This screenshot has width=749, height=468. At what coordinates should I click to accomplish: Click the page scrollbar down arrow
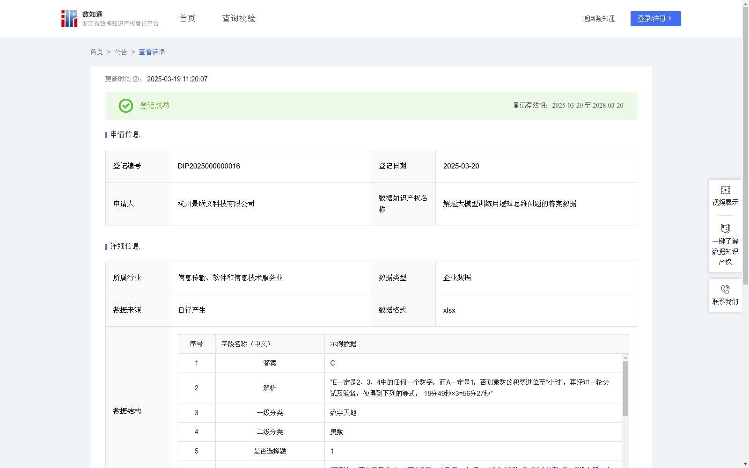745,465
